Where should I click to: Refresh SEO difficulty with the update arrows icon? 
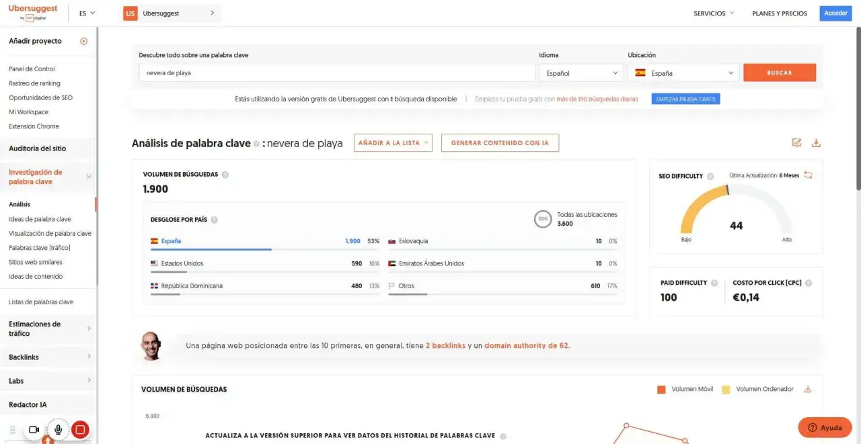coord(808,175)
